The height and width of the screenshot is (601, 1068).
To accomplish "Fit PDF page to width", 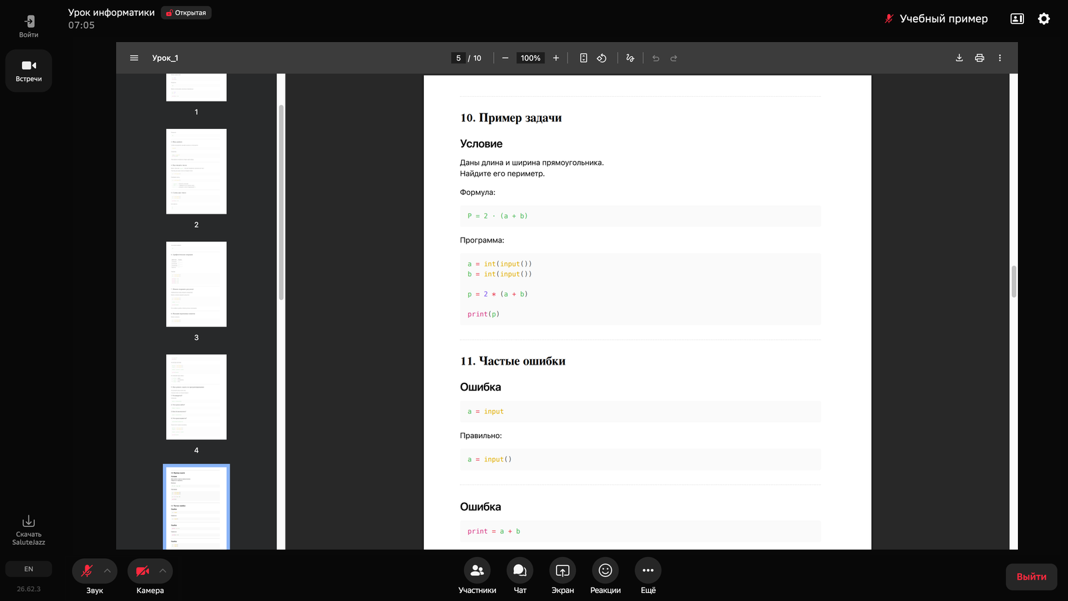I will [x=583, y=58].
